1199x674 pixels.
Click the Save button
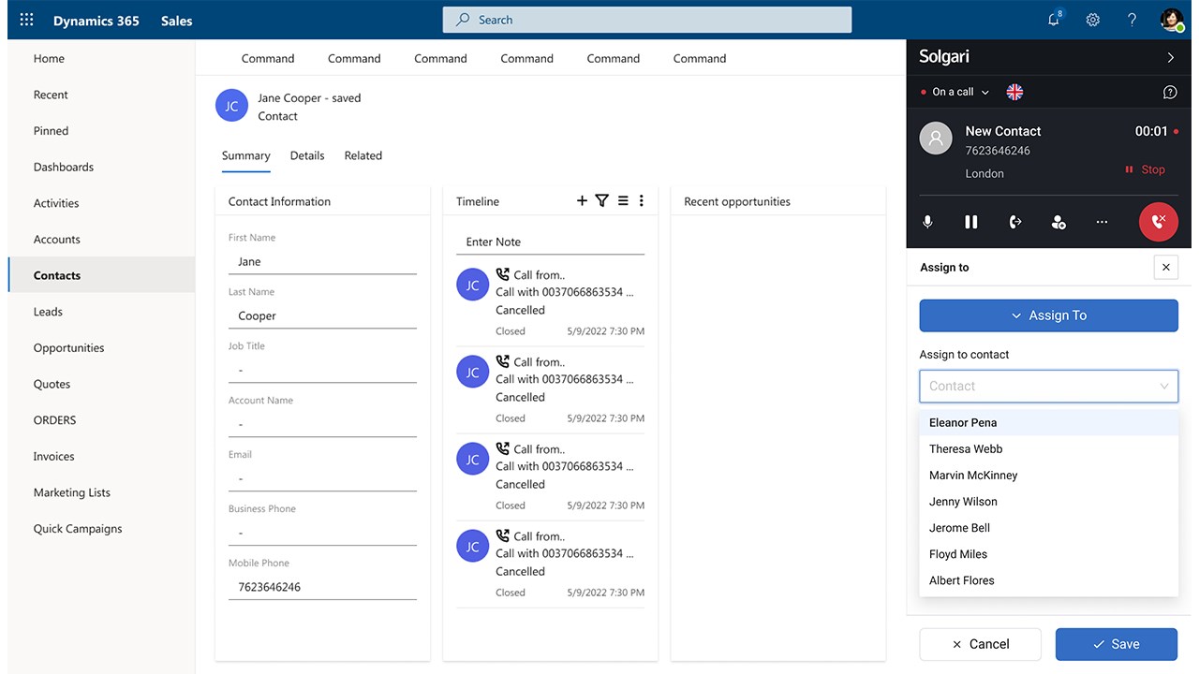[x=1116, y=644]
